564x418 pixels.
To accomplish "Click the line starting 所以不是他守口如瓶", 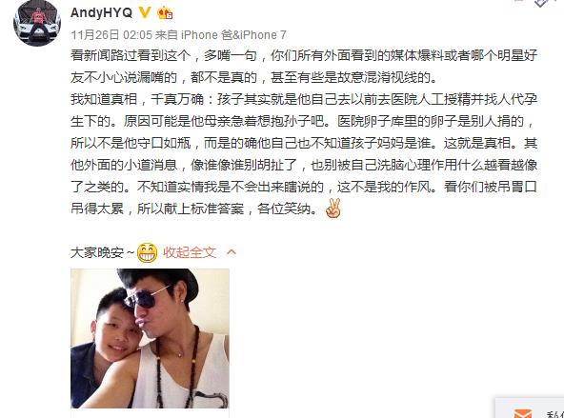I will click(304, 143).
